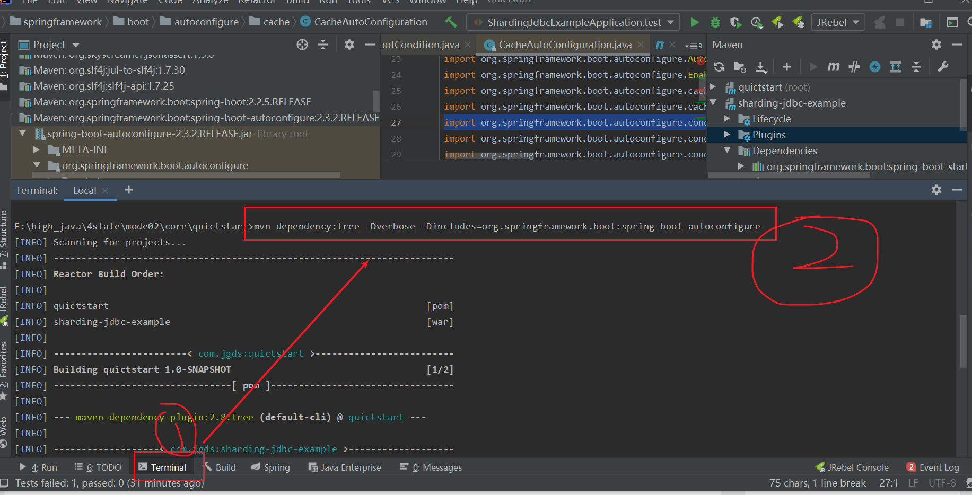Open the Build tool window
Viewport: 972px width, 495px height.
[x=220, y=467]
